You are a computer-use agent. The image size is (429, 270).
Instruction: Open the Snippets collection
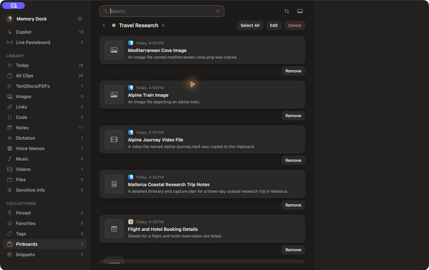(45, 255)
